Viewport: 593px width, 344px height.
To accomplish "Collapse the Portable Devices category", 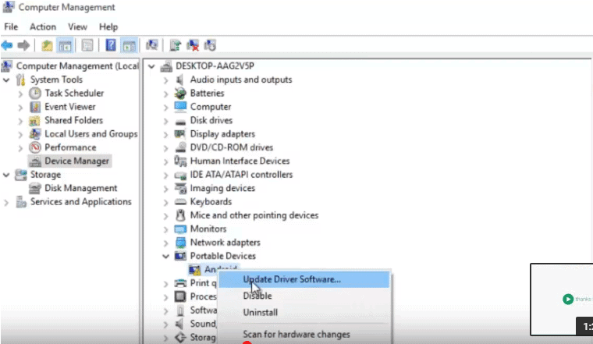I will [165, 257].
